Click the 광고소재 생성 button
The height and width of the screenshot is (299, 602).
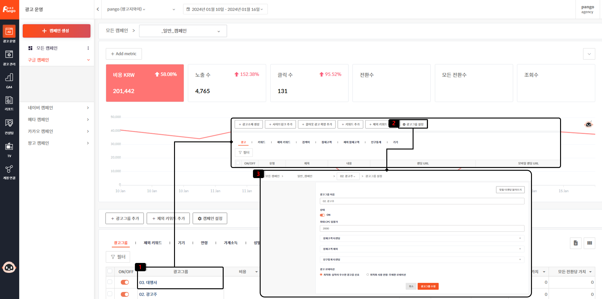pyautogui.click(x=249, y=124)
